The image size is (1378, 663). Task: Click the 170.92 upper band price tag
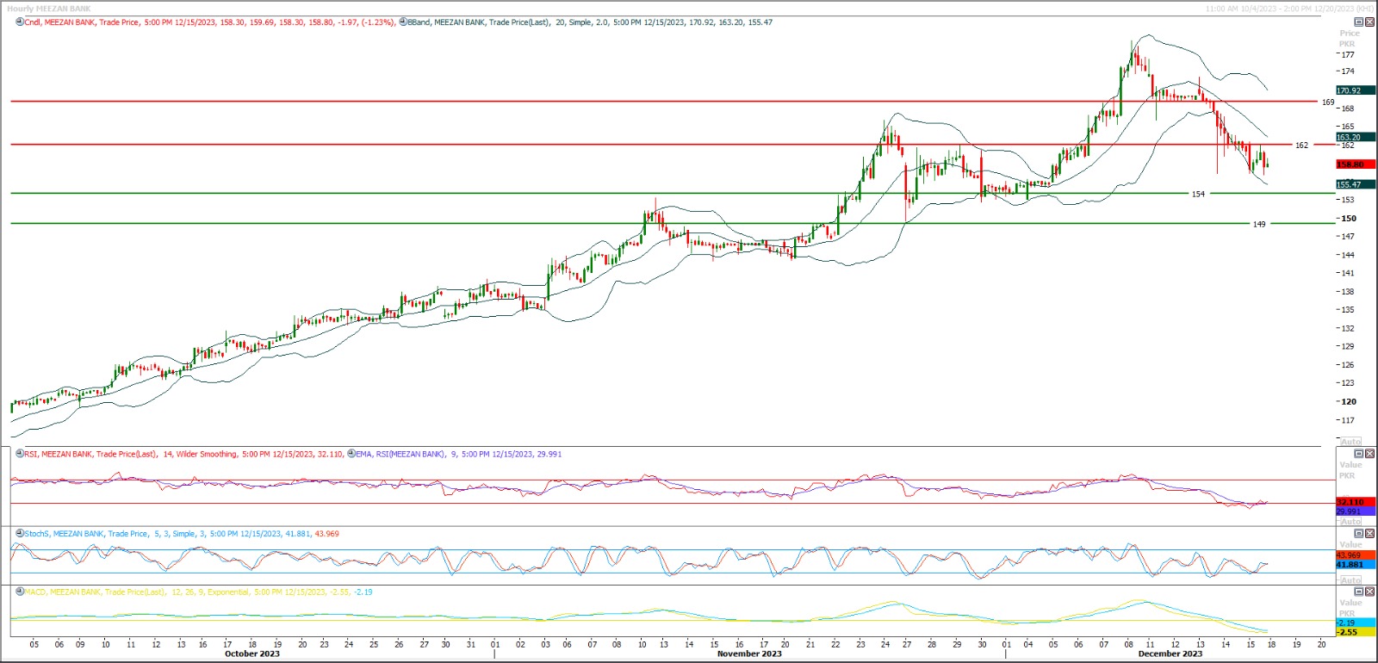tap(1356, 90)
